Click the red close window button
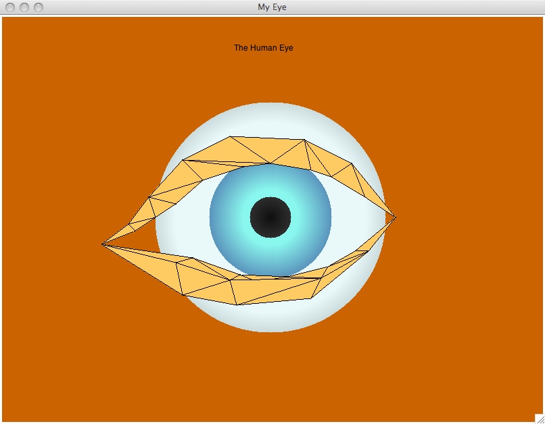This screenshot has height=424, width=545. click(x=10, y=7)
